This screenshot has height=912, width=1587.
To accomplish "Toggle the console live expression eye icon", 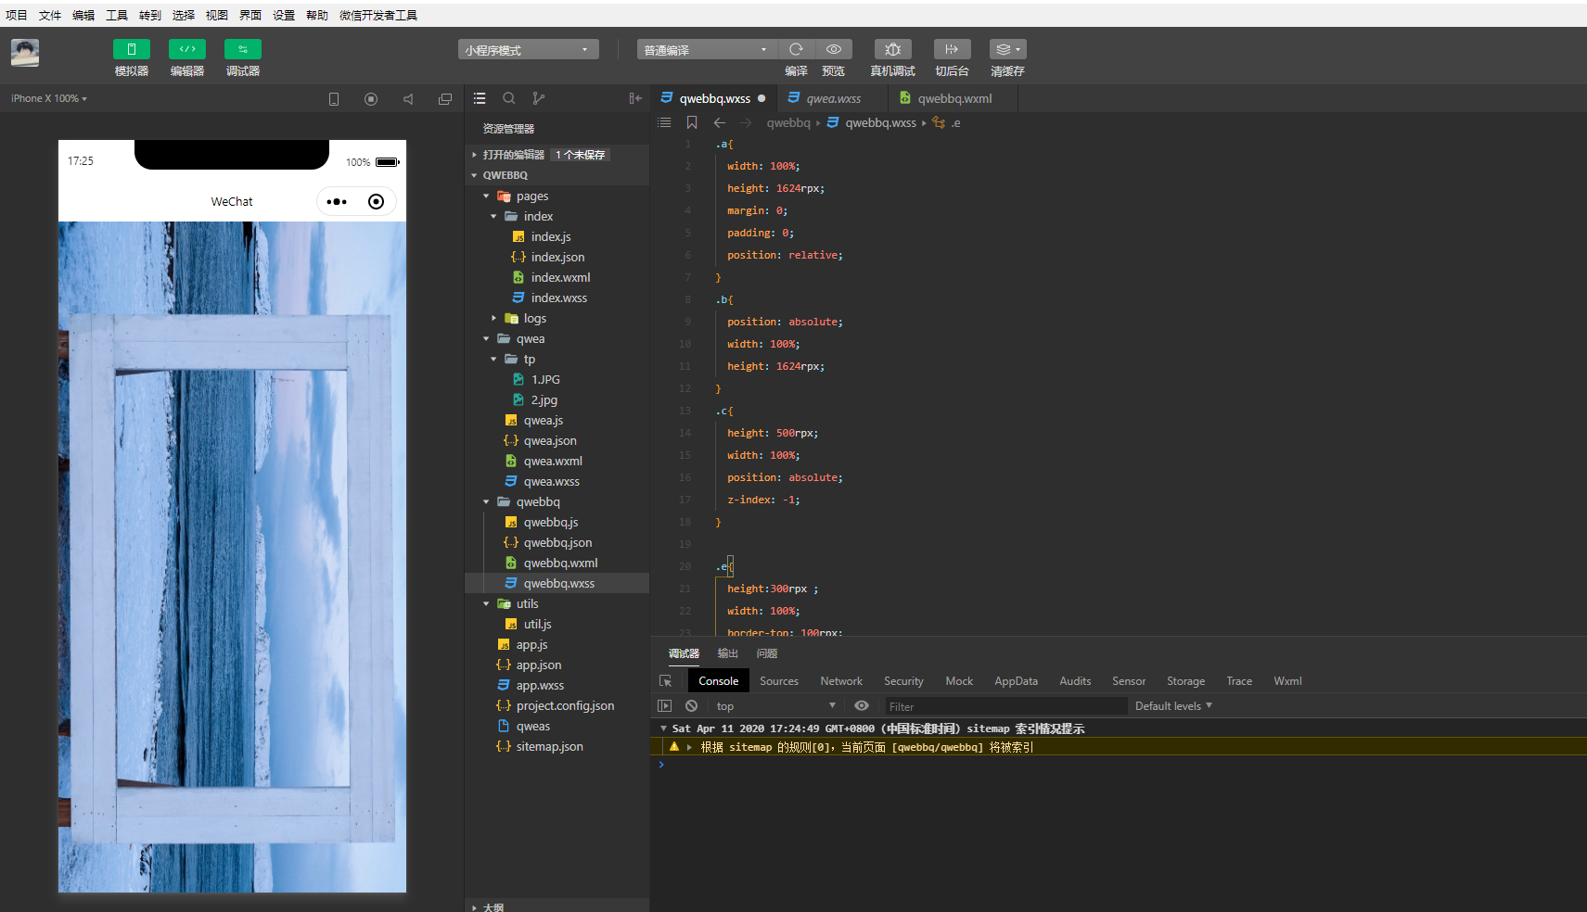I will (x=862, y=705).
